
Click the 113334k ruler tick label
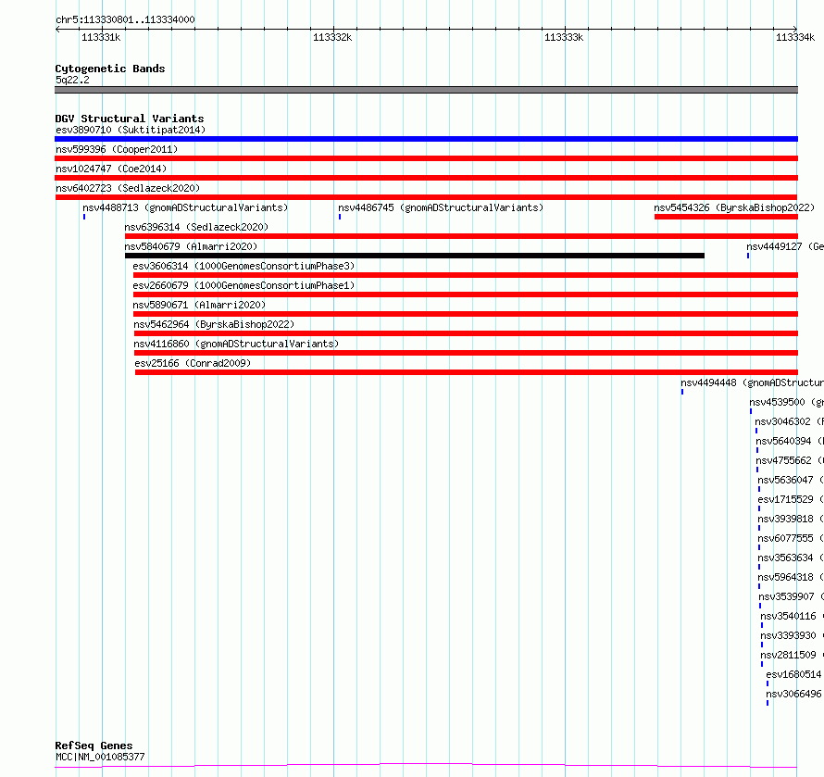click(795, 37)
